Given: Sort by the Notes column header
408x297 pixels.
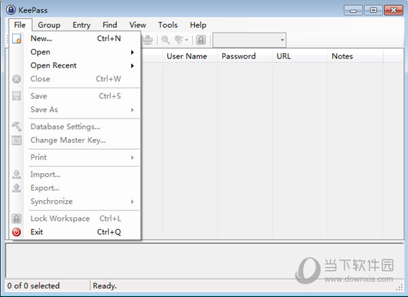Looking at the screenshot, I should [355, 56].
